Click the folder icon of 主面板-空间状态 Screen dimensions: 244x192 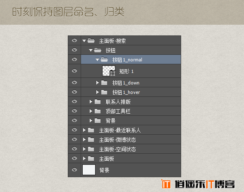click(91, 149)
